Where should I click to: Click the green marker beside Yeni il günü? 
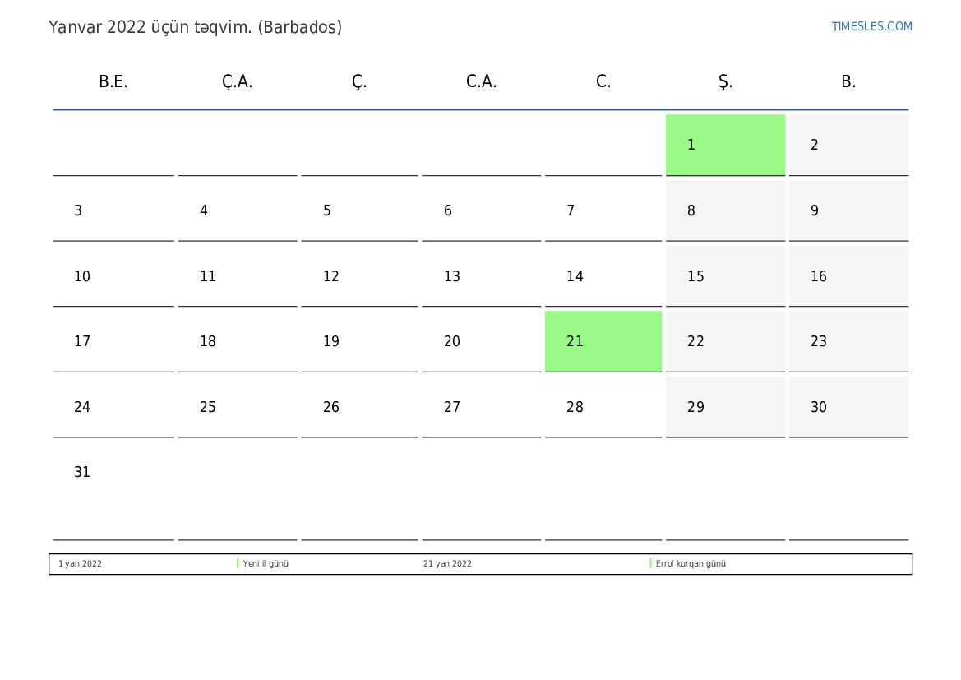pos(238,564)
